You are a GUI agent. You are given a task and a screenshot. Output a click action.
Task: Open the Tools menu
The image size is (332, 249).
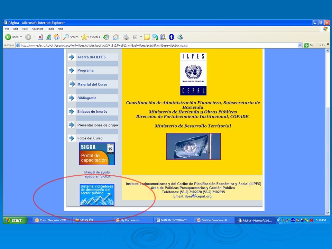pos(50,29)
